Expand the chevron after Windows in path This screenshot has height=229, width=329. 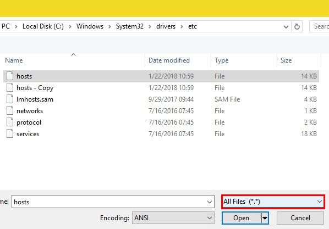(x=109, y=26)
